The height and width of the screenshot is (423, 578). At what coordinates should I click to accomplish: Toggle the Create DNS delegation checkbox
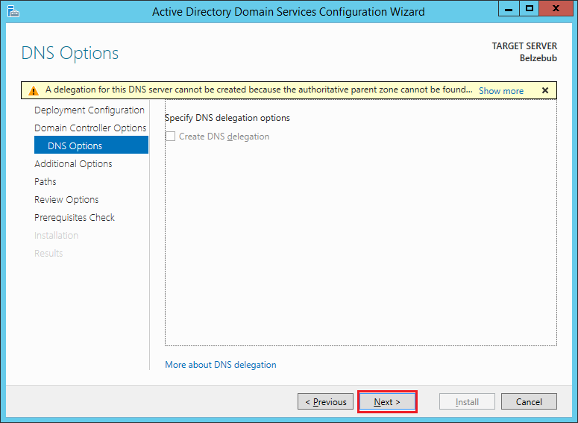170,137
